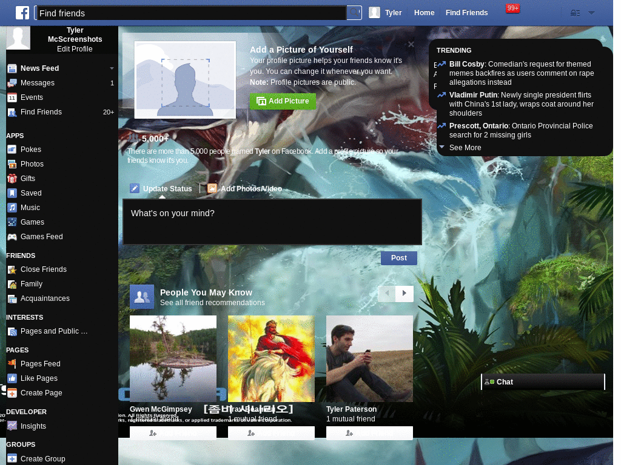Click the Facebook logo icon
This screenshot has height=465, width=621.
(x=22, y=13)
